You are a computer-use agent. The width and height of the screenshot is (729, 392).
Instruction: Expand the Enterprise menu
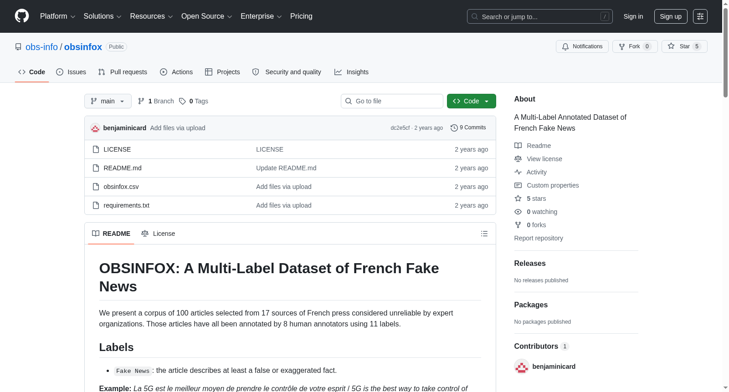[261, 16]
